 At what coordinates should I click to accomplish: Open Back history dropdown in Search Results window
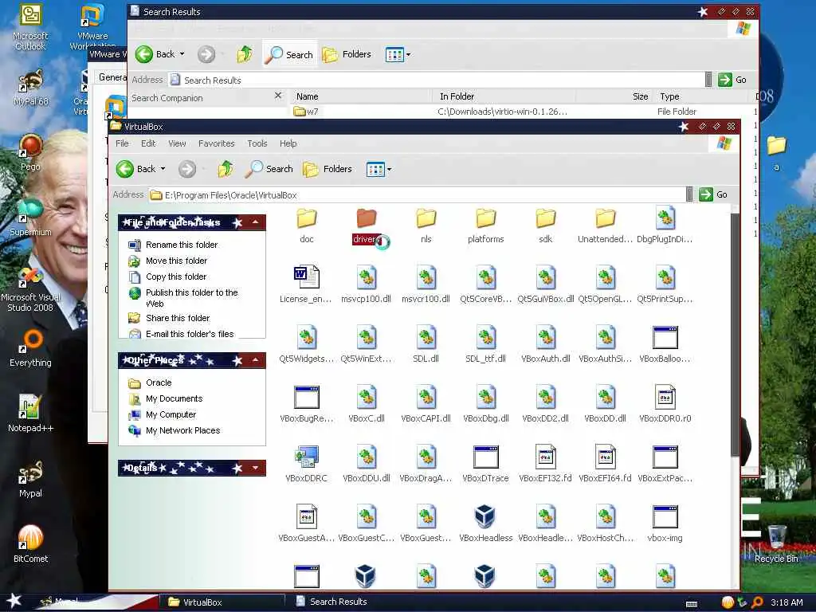pos(182,53)
